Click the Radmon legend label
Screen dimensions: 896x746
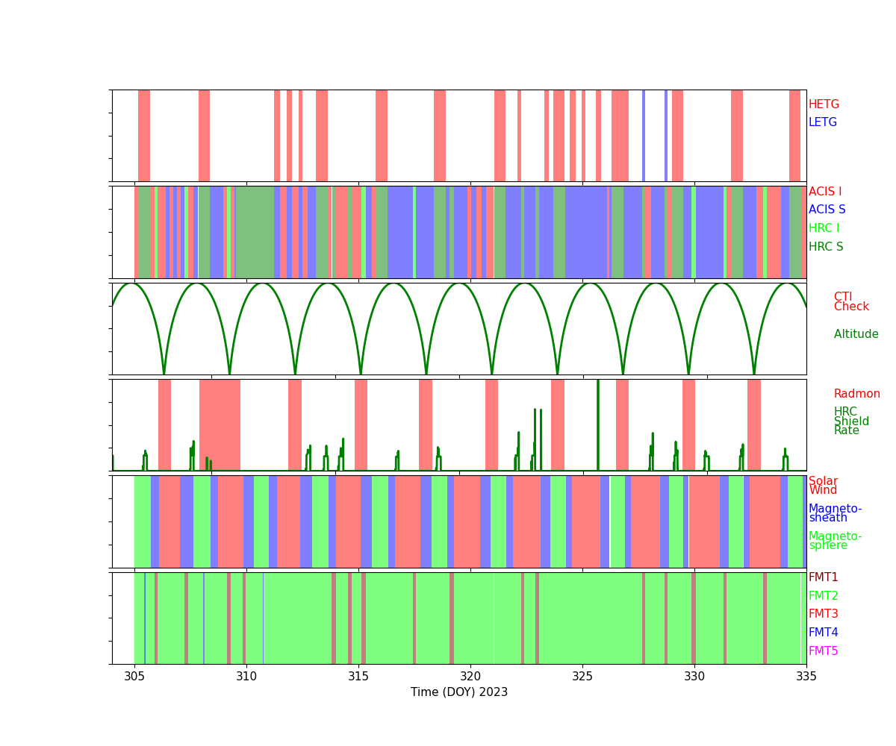(x=856, y=394)
